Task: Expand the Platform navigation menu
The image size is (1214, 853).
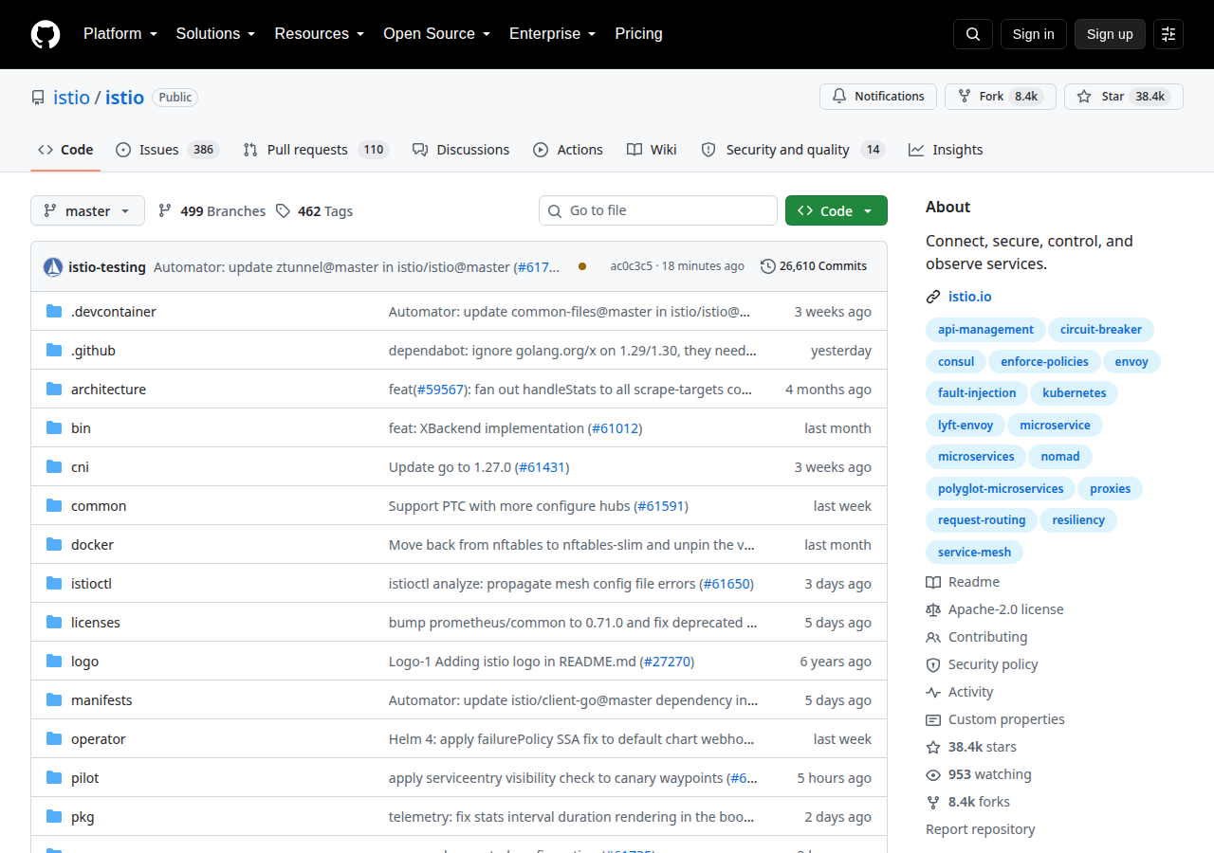Action: click(120, 34)
